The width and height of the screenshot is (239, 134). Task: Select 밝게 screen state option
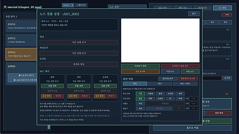[160, 94]
